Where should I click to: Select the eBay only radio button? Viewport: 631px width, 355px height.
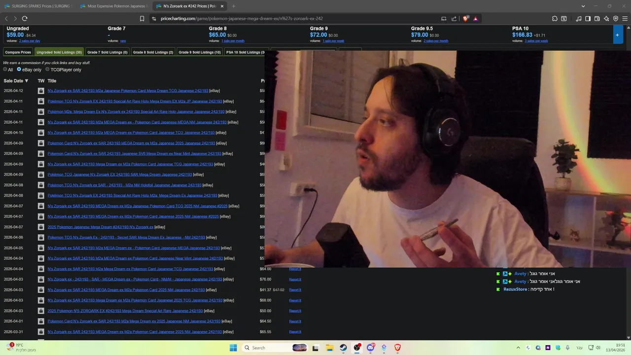pyautogui.click(x=19, y=70)
